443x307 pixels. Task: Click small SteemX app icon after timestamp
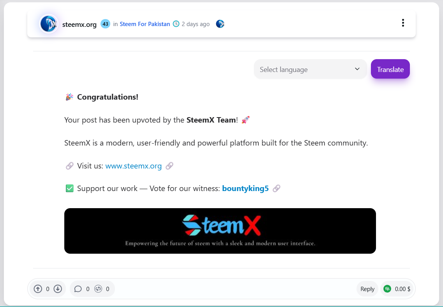[x=220, y=24]
